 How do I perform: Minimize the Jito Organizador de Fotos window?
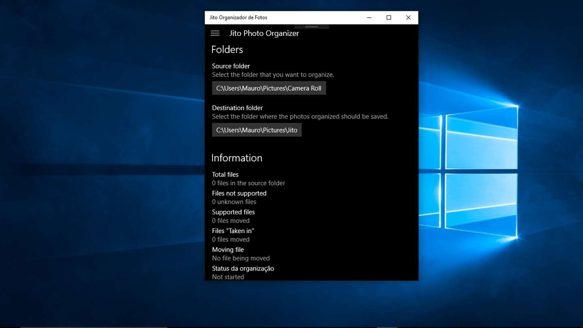point(369,17)
